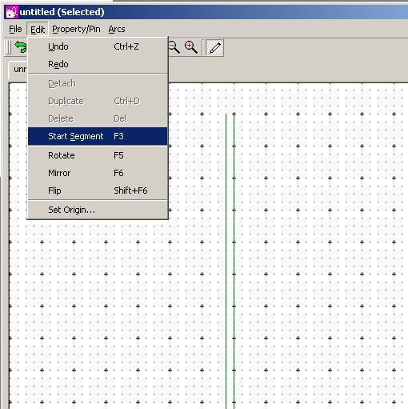Click the green undo arrow icon
The height and width of the screenshot is (409, 408).
pyautogui.click(x=20, y=46)
